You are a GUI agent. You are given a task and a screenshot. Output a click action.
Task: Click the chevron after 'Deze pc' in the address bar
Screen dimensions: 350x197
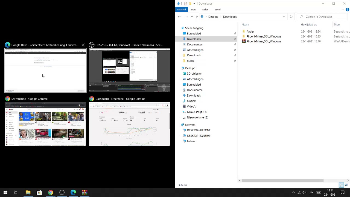coord(221,17)
